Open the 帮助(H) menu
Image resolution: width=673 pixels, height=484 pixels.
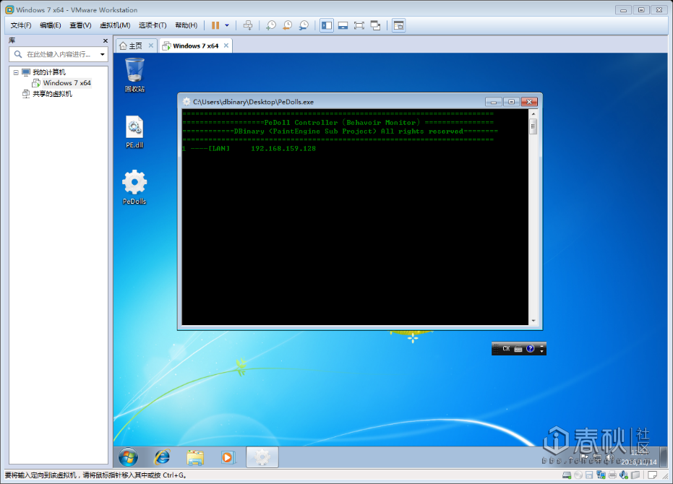pos(187,25)
